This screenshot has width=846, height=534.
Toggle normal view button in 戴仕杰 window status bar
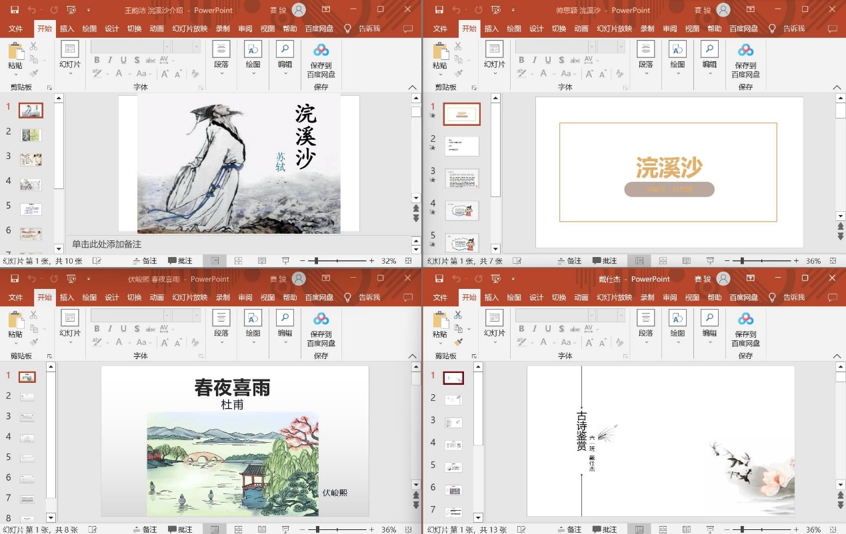640,529
